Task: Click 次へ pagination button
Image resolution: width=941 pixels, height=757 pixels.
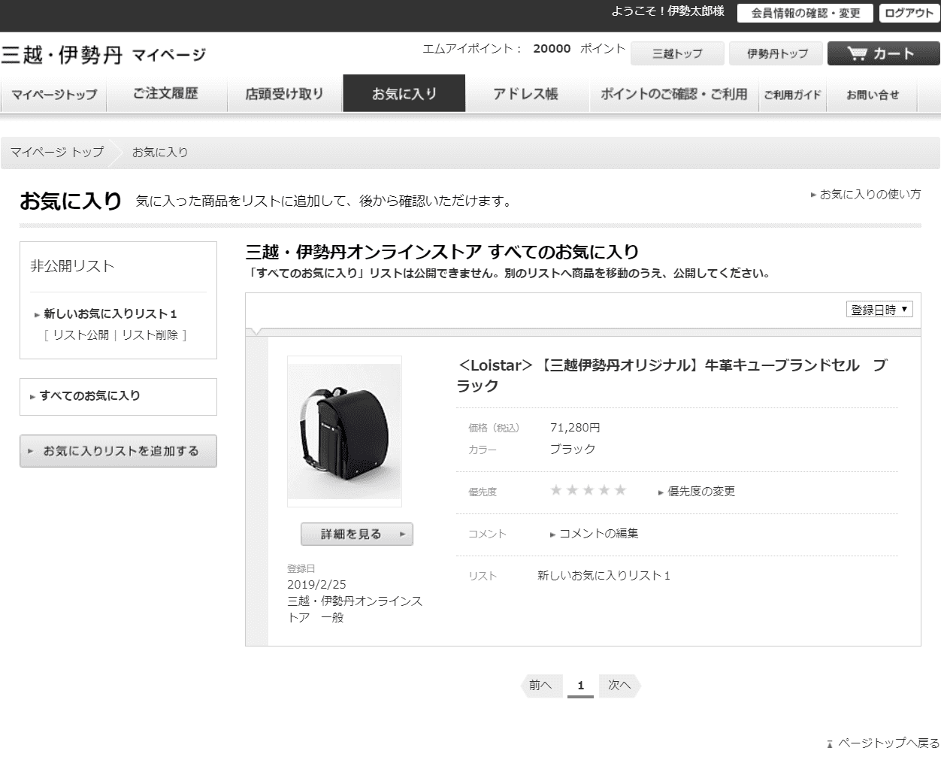Action: tap(619, 685)
